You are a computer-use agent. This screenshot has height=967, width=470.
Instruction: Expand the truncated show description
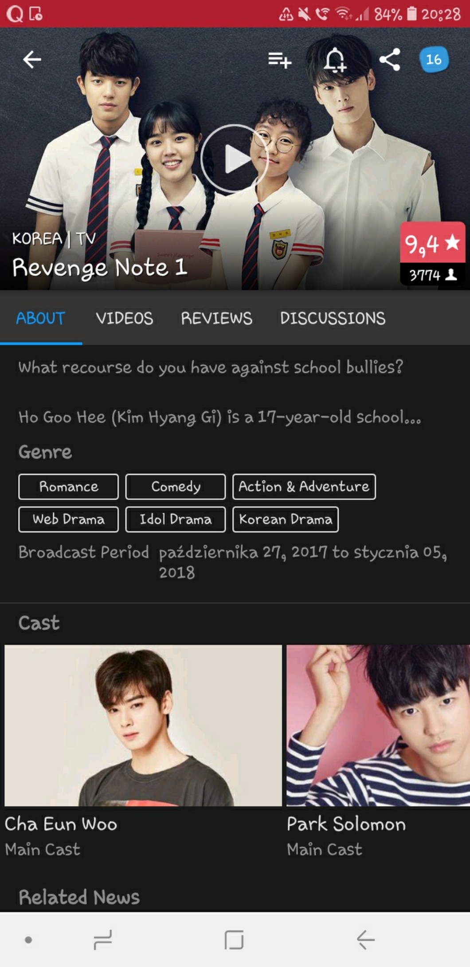click(x=219, y=417)
